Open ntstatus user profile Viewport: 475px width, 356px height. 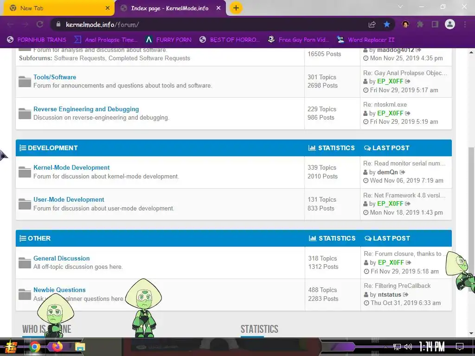click(390, 294)
